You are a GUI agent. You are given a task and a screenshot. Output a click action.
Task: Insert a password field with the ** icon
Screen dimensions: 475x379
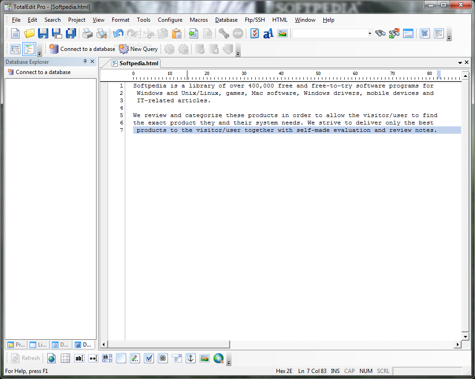pyautogui.click(x=93, y=358)
